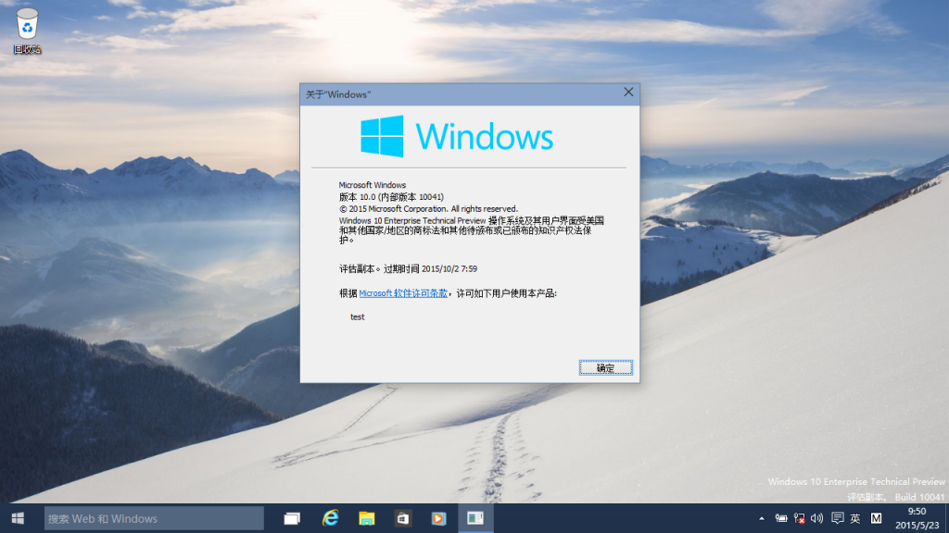Open the Action Center notifications icon
The height and width of the screenshot is (533, 949).
[837, 518]
